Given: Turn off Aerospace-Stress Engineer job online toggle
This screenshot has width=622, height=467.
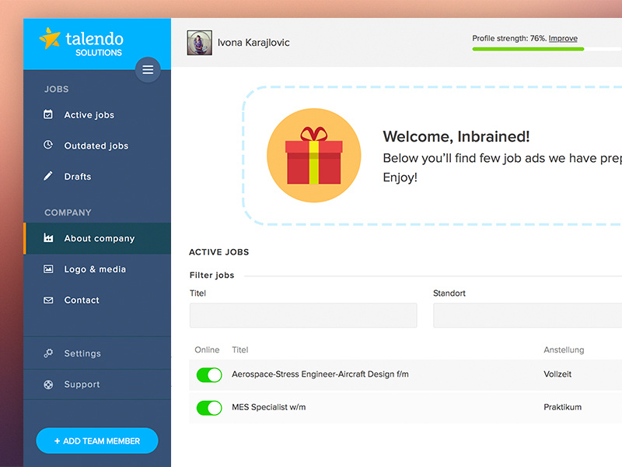Looking at the screenshot, I should coord(209,374).
